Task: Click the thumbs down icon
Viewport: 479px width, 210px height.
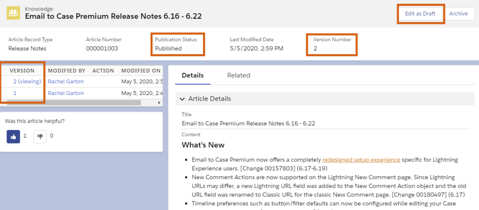Action: pyautogui.click(x=40, y=136)
